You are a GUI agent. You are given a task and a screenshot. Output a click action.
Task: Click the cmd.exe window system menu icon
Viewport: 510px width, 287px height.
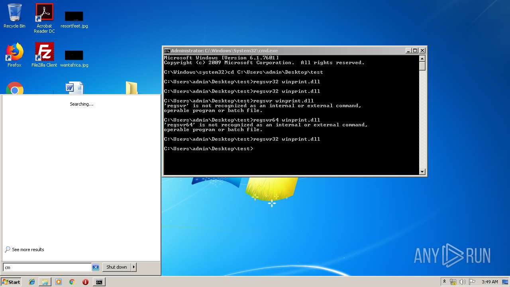[x=167, y=51]
